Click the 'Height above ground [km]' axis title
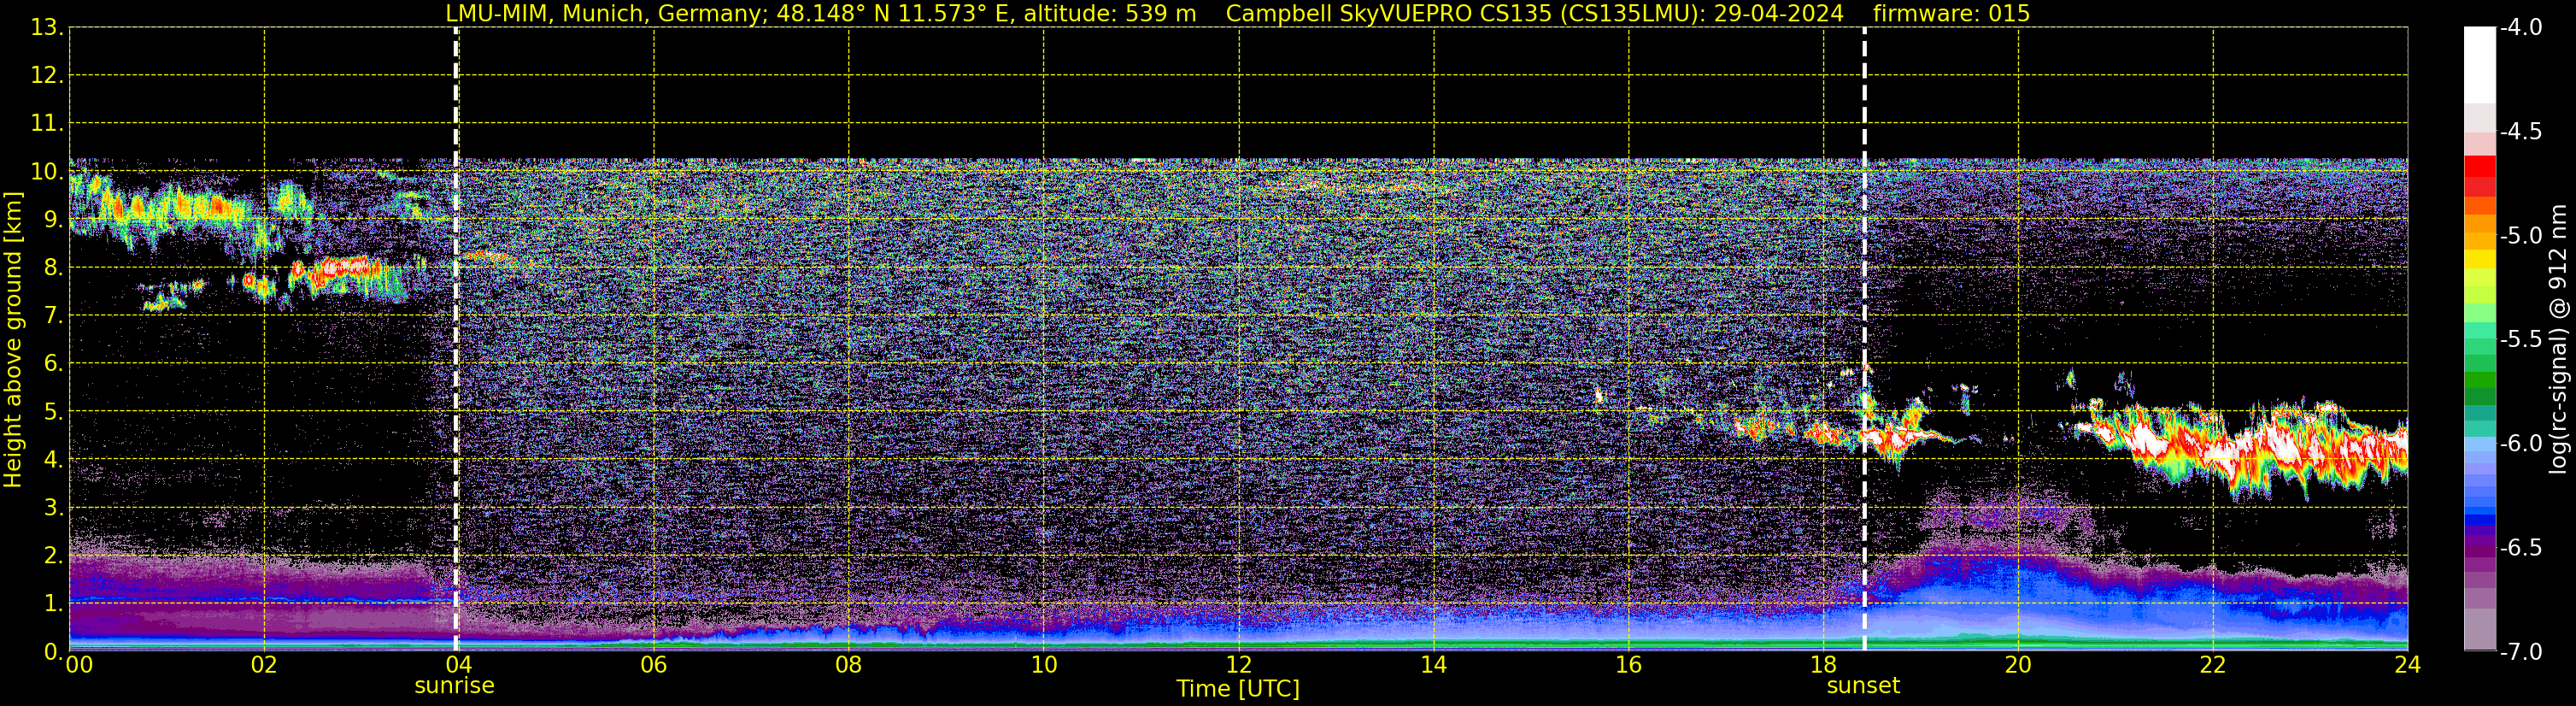The image size is (2576, 706). (13, 339)
